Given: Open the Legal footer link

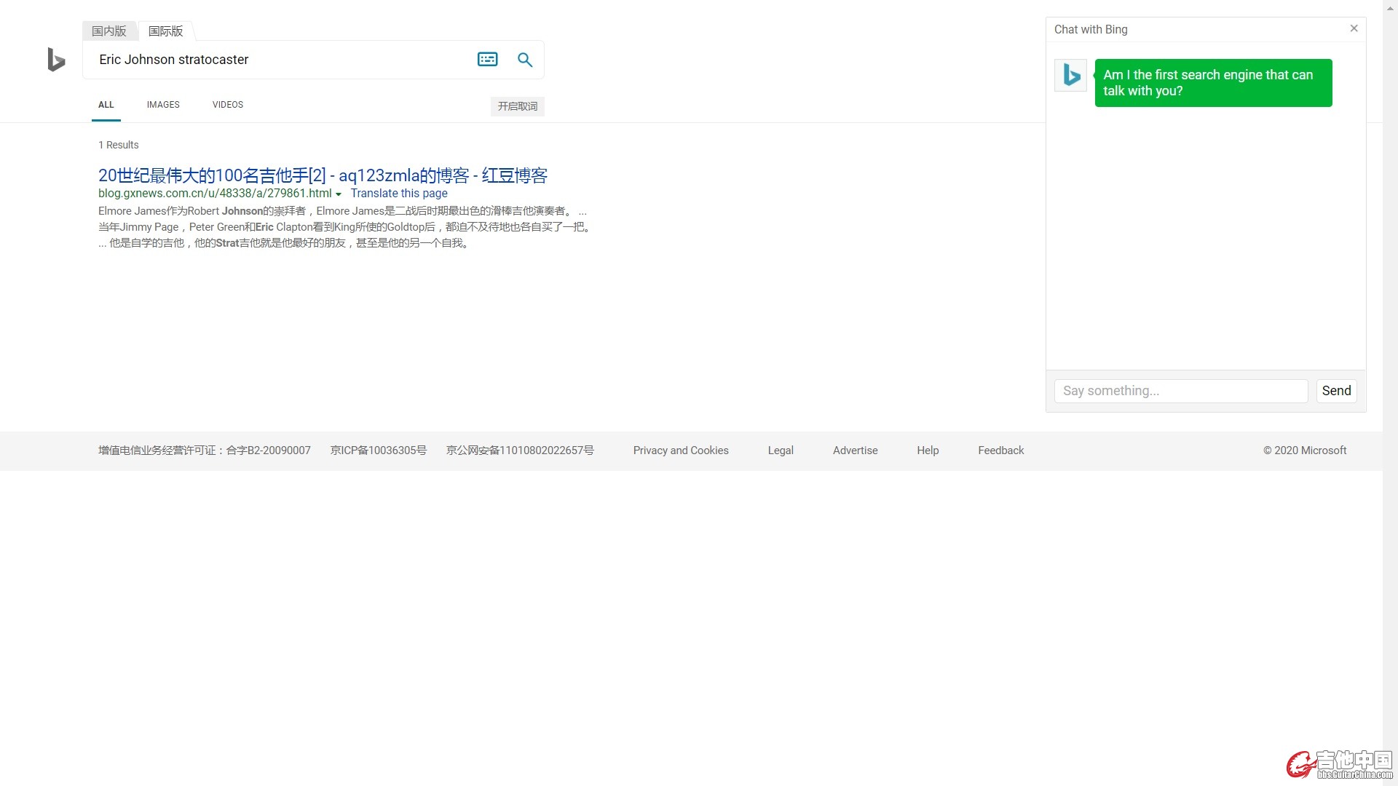Looking at the screenshot, I should [781, 450].
